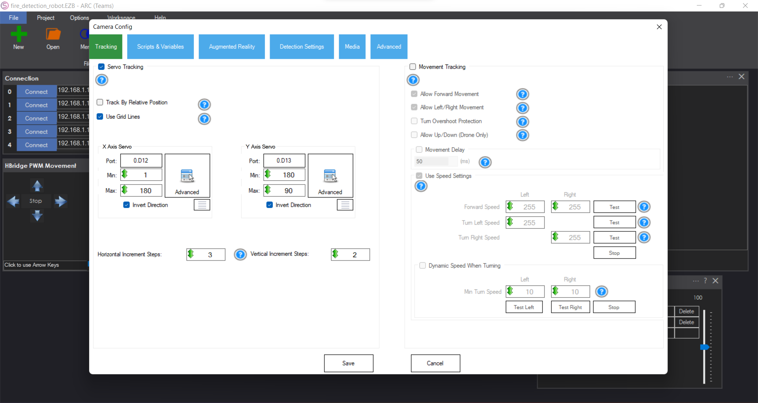Open help for Movement Delay

point(485,162)
